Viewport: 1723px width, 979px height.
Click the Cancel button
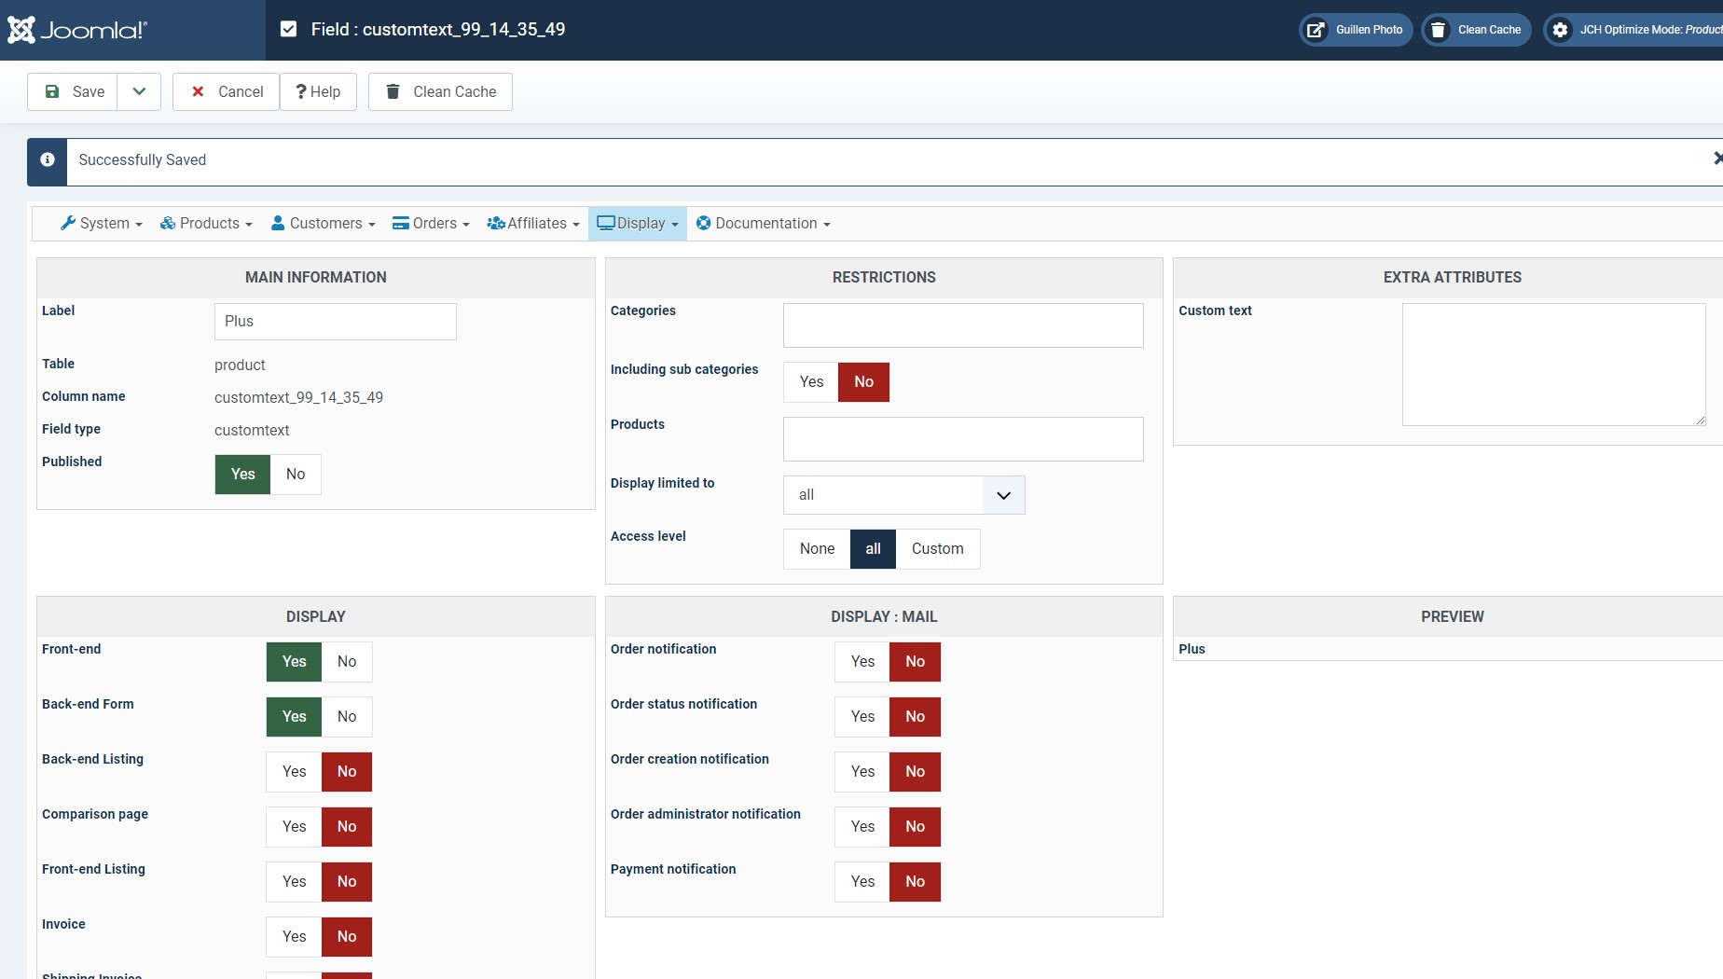(x=226, y=91)
